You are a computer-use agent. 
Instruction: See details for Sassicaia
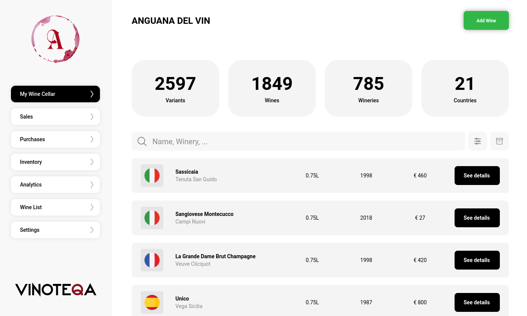(477, 176)
